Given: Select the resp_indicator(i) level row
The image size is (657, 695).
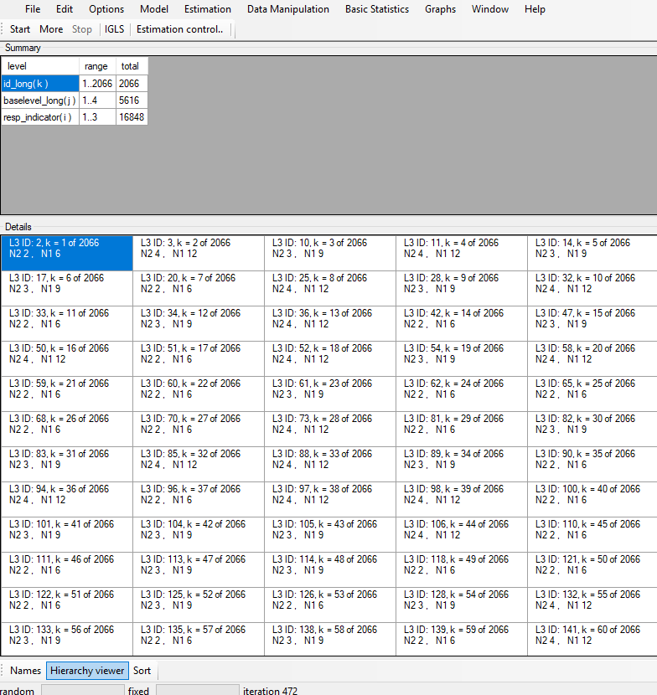Looking at the screenshot, I should point(40,117).
